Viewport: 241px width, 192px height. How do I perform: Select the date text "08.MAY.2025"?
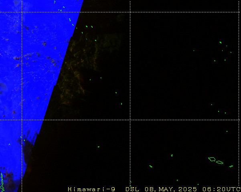[171, 189]
